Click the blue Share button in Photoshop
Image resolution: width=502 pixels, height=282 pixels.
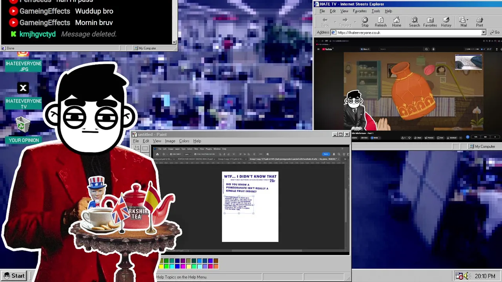326,154
